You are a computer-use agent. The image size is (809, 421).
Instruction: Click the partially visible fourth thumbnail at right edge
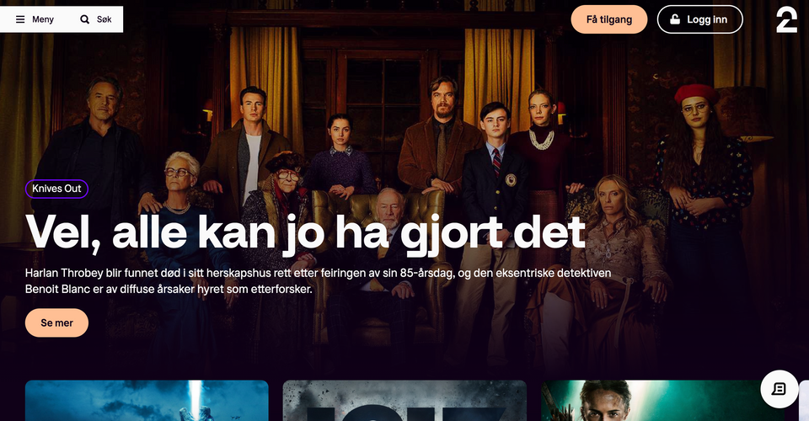[x=804, y=401]
